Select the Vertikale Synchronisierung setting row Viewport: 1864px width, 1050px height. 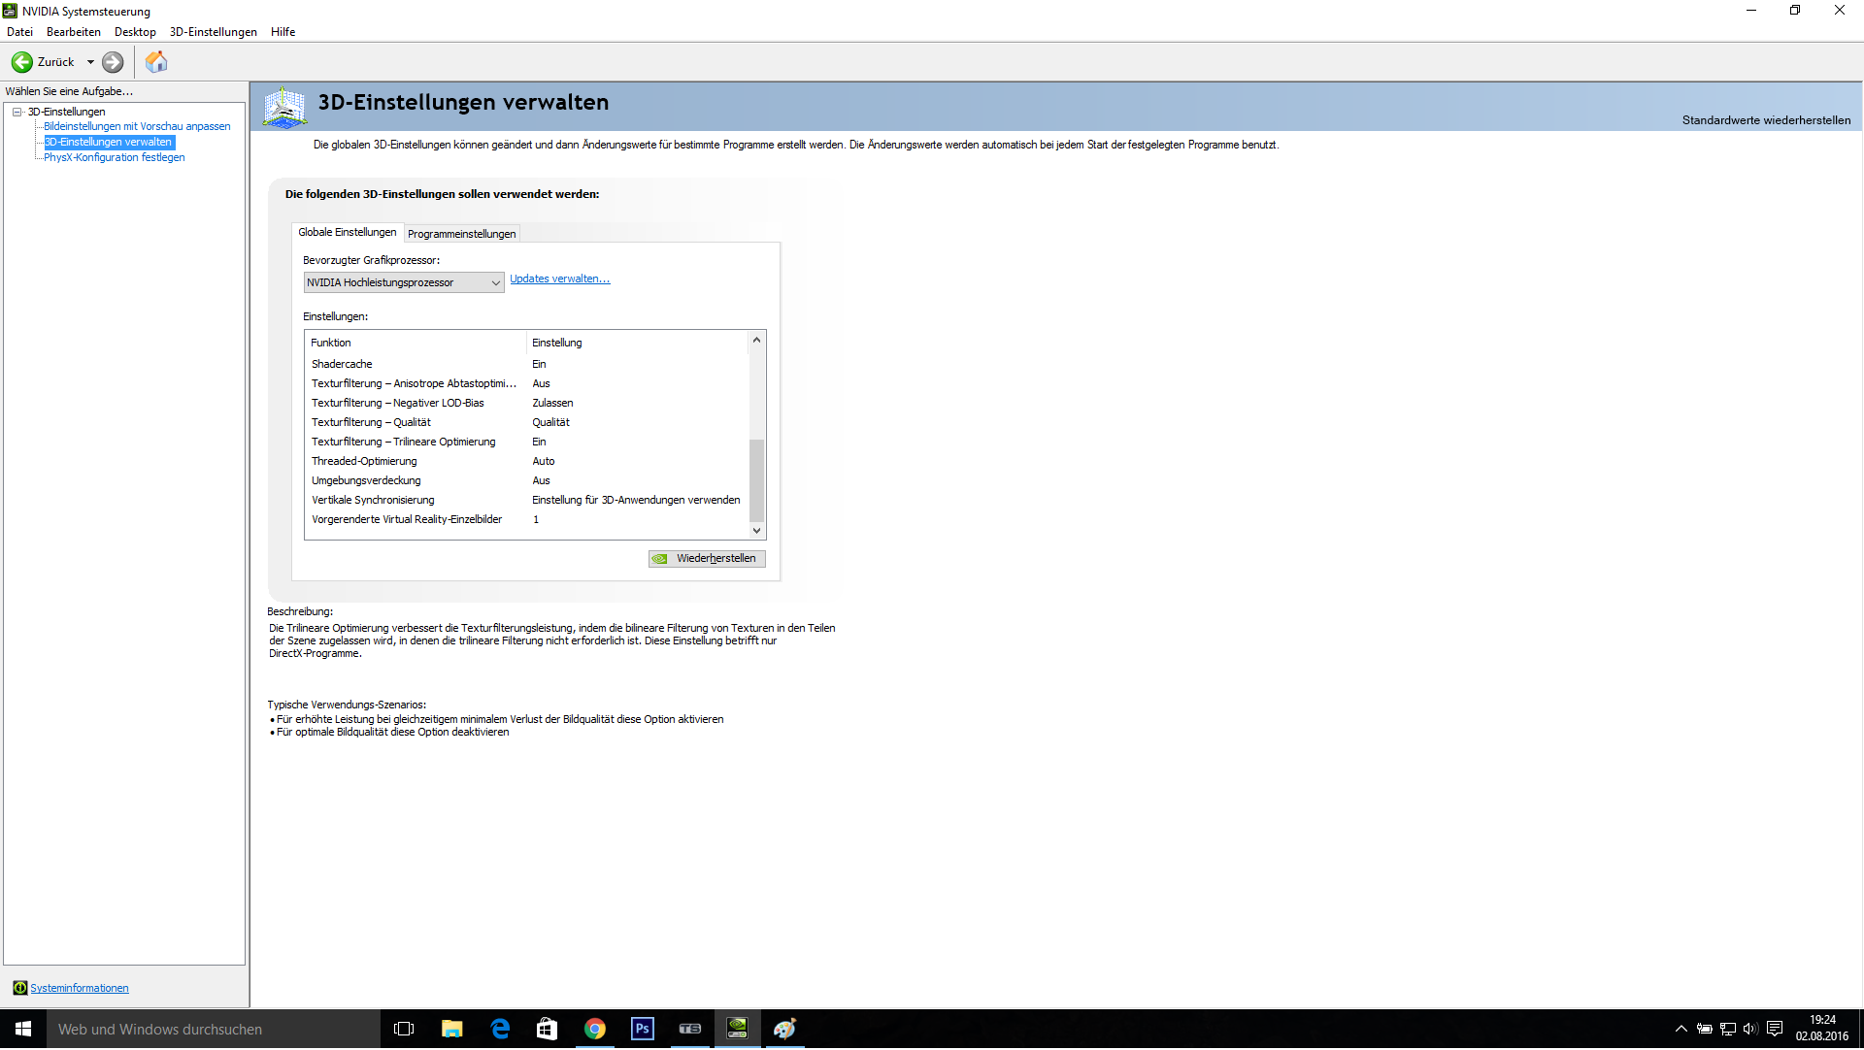(373, 501)
